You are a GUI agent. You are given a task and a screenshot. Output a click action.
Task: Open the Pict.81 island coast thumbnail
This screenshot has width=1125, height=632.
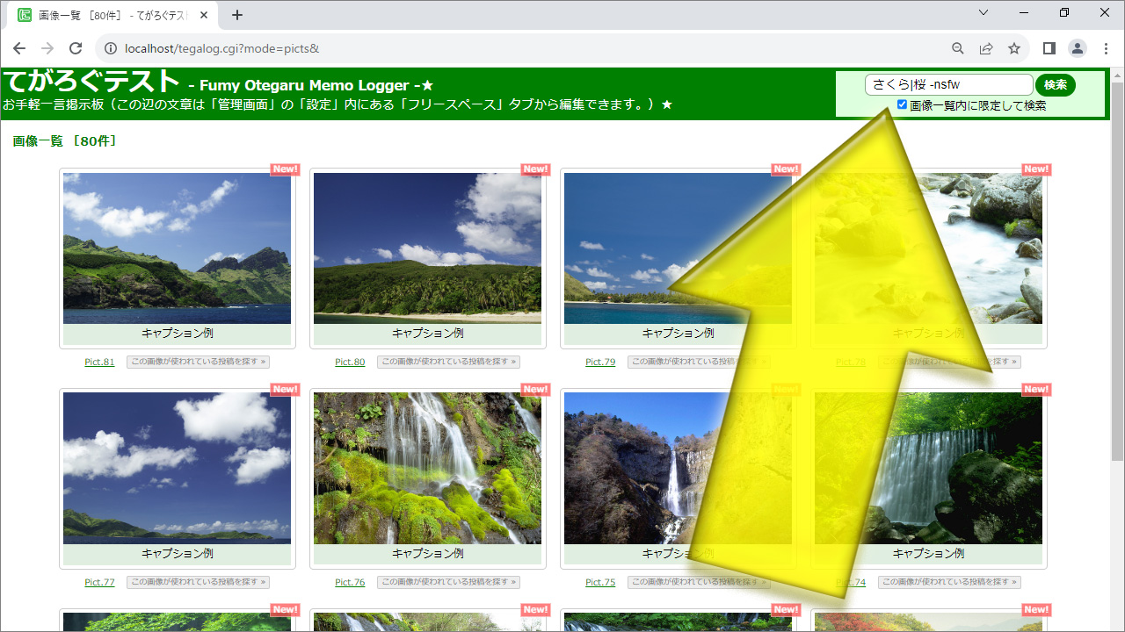177,248
